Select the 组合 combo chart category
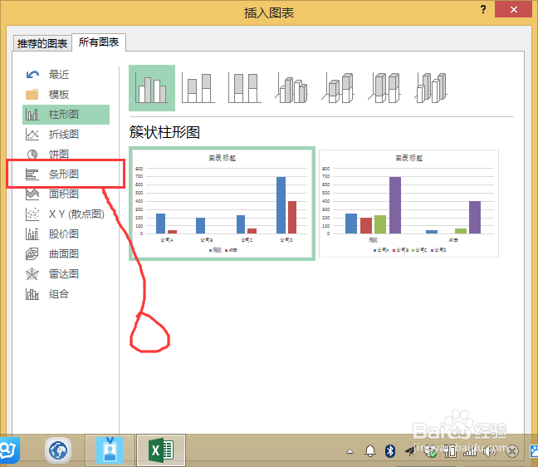The image size is (538, 467). (x=66, y=294)
